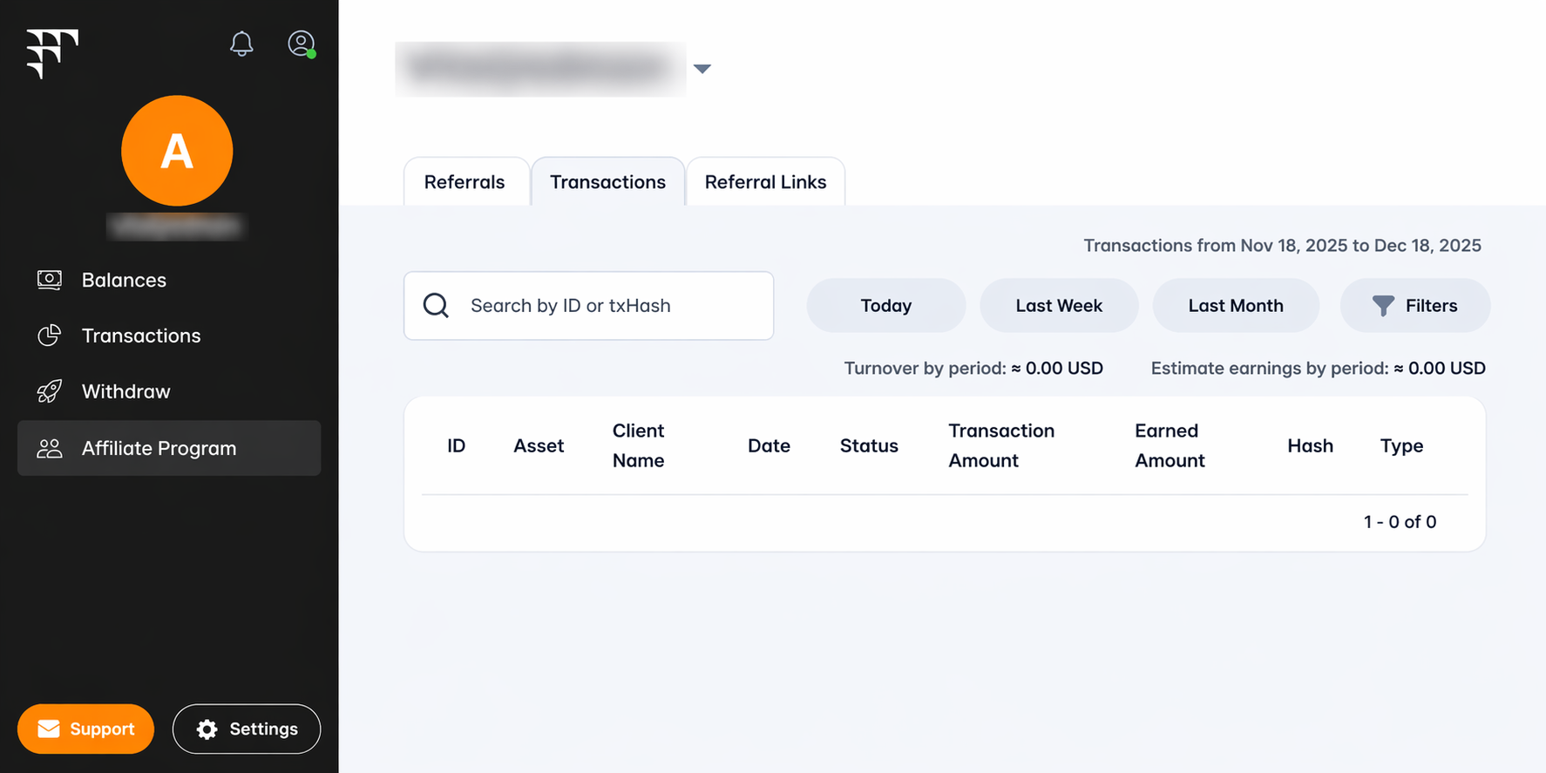Expand the blurred account dropdown arrow
The image size is (1546, 773).
702,69
